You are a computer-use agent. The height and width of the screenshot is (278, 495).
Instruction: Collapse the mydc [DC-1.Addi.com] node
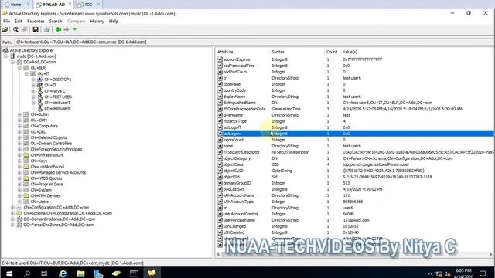coord(6,56)
